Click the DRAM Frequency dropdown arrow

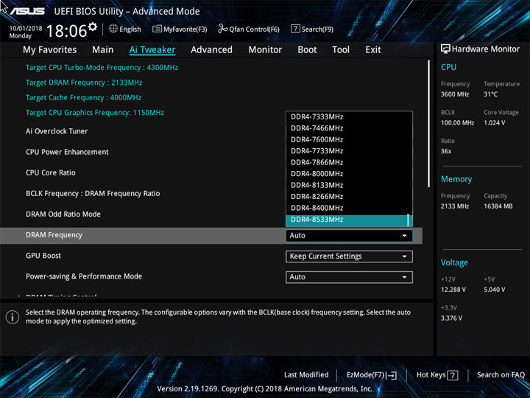pyautogui.click(x=404, y=236)
